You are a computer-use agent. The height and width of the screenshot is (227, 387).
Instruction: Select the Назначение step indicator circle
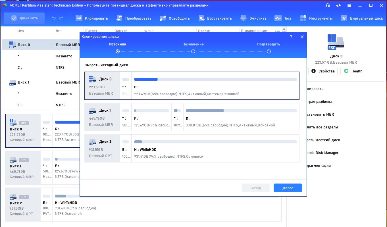tap(193, 51)
